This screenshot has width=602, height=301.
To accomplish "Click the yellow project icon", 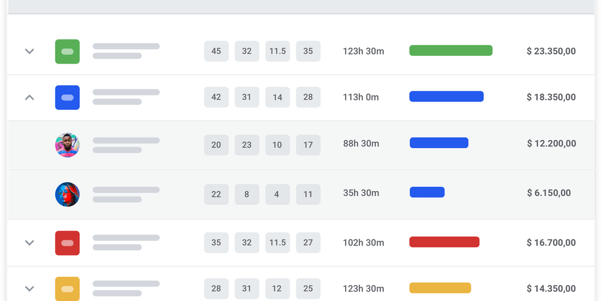I will click(67, 289).
